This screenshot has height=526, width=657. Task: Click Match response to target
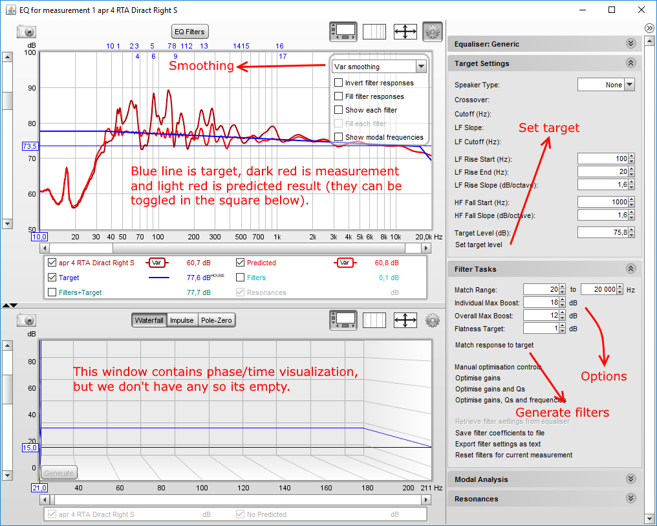pyautogui.click(x=494, y=345)
